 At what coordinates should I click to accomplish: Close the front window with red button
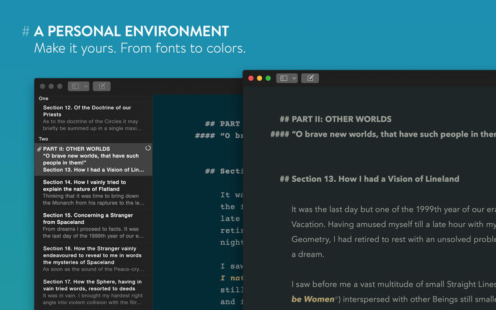[251, 78]
